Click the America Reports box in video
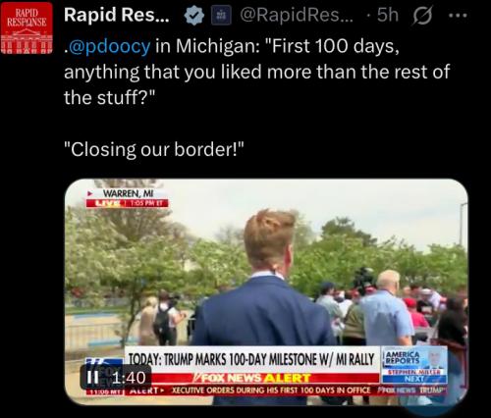 (x=414, y=365)
